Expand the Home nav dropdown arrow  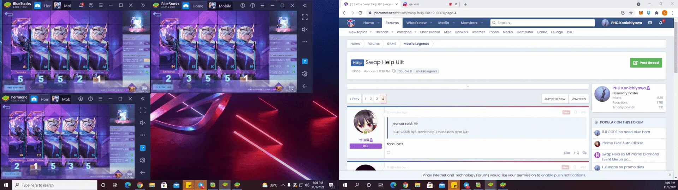378,23
